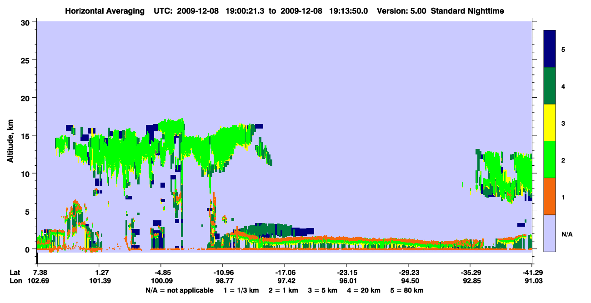This screenshot has height=303, width=591.
Task: Click longitude value '91.03'
Action: point(533,281)
